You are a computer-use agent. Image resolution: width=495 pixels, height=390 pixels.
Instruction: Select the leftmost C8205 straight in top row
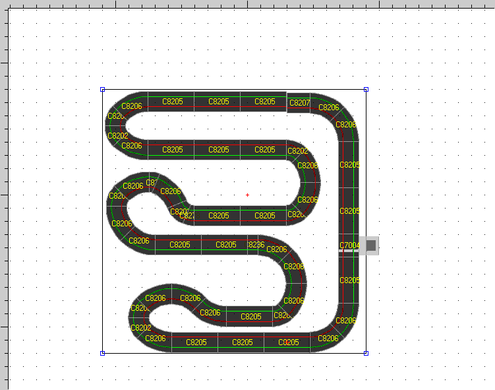[x=172, y=102]
